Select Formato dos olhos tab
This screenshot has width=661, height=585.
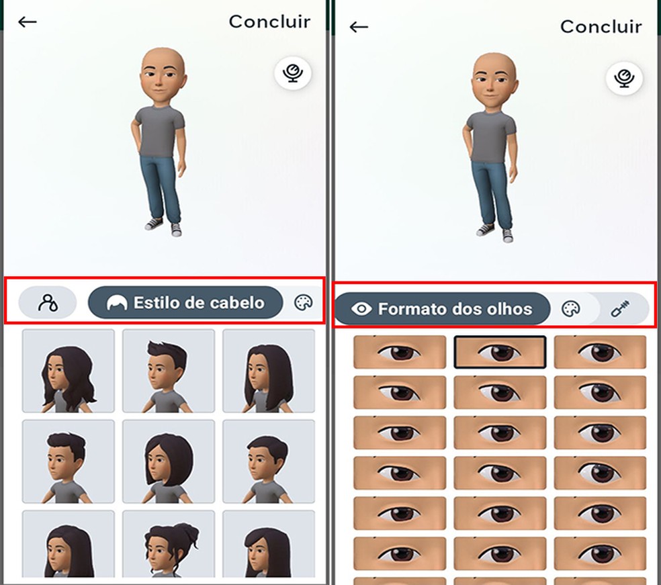click(442, 308)
